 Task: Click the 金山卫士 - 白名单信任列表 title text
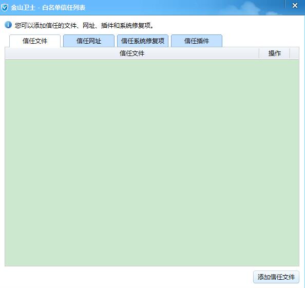pos(48,8)
